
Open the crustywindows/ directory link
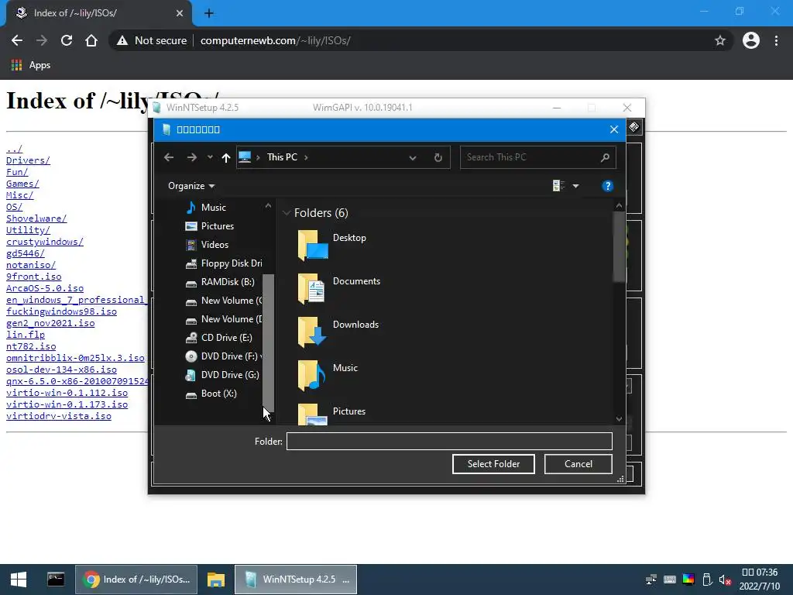coord(44,242)
